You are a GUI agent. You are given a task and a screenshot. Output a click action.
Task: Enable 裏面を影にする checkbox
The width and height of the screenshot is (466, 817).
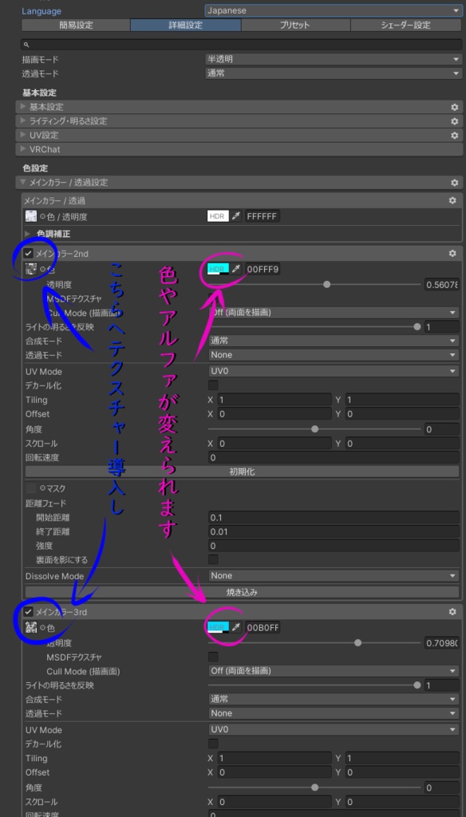point(213,559)
